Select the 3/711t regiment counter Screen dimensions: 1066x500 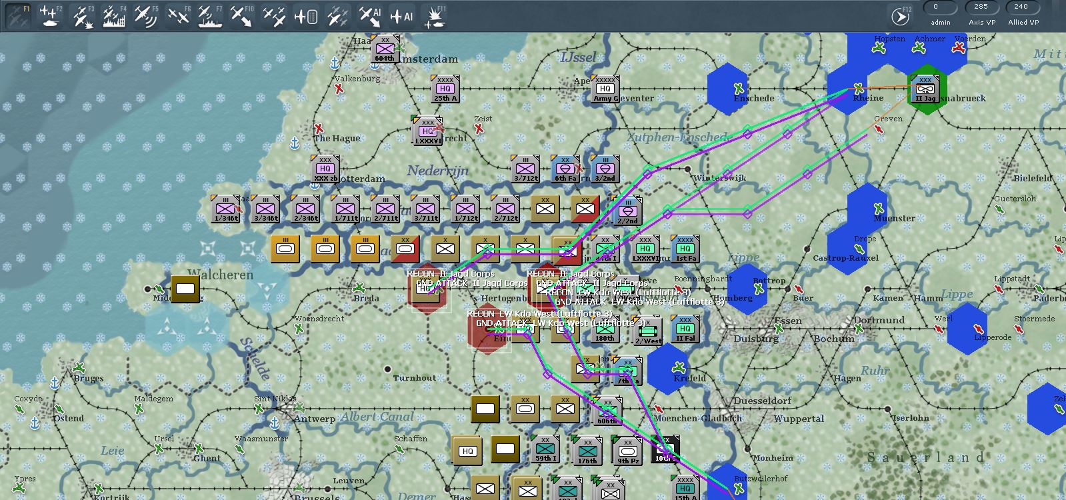(425, 209)
